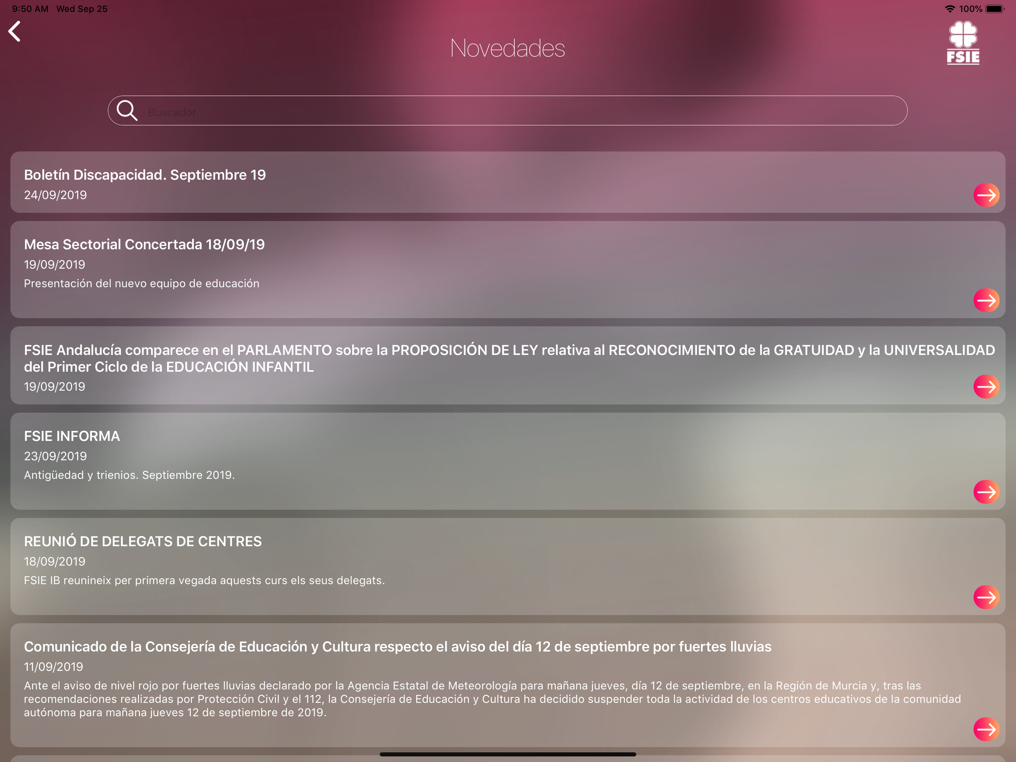This screenshot has width=1016, height=762.
Task: Tap the Novedades heading
Action: 508,48
